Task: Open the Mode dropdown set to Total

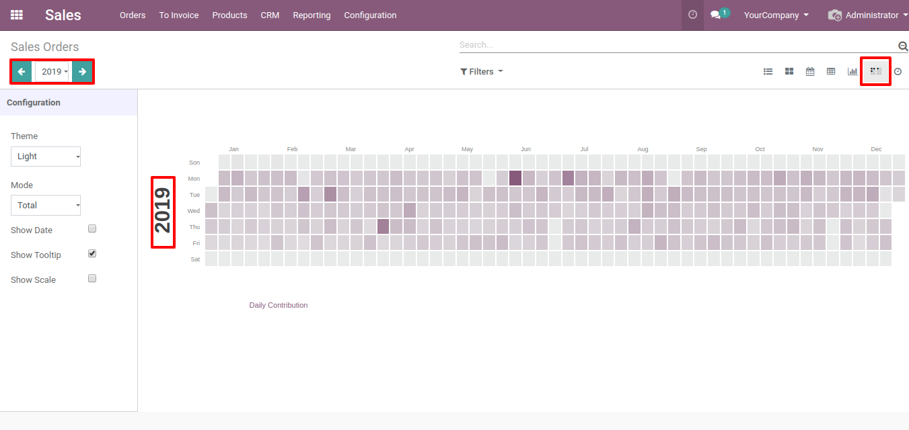Action: coord(46,206)
